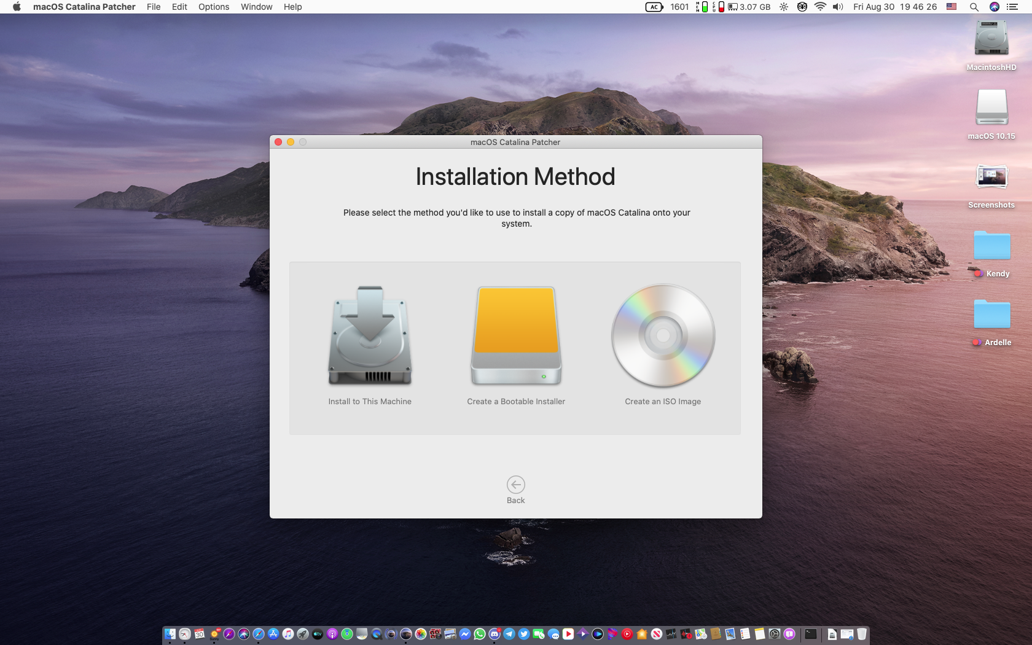
Task: Open Stocks app from the Dock
Action: click(x=671, y=634)
